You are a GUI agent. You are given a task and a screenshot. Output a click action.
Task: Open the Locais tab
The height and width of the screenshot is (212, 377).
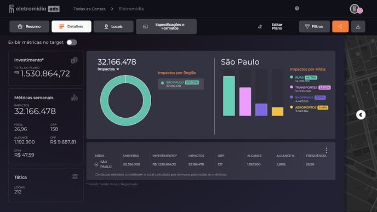tap(113, 26)
